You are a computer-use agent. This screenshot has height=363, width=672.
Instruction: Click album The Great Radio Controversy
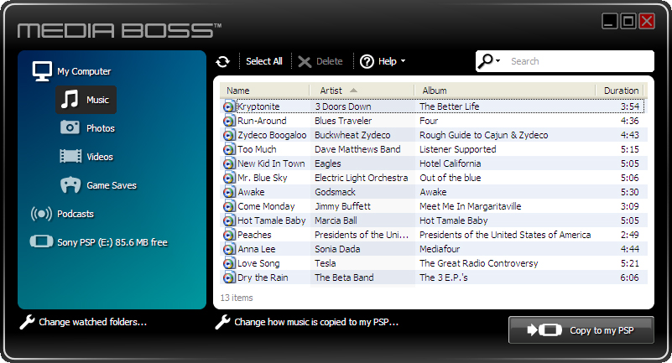[479, 263]
